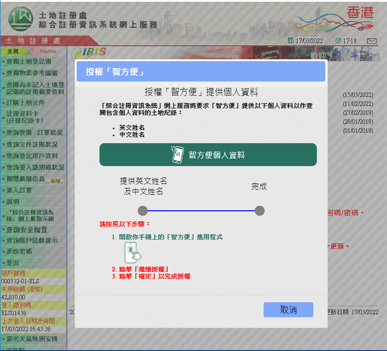This screenshot has width=387, height=351.
Task: Open 說明 help menu item
Action: coord(12,202)
